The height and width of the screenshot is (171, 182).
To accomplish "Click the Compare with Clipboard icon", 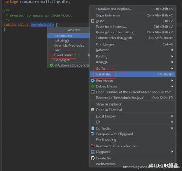I will [92, 134].
